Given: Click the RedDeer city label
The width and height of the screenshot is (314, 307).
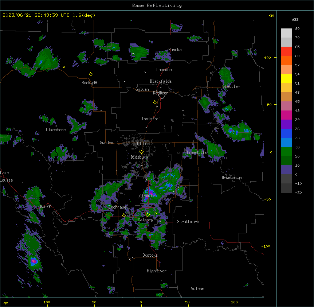Looking at the screenshot, I should tap(160, 93).
